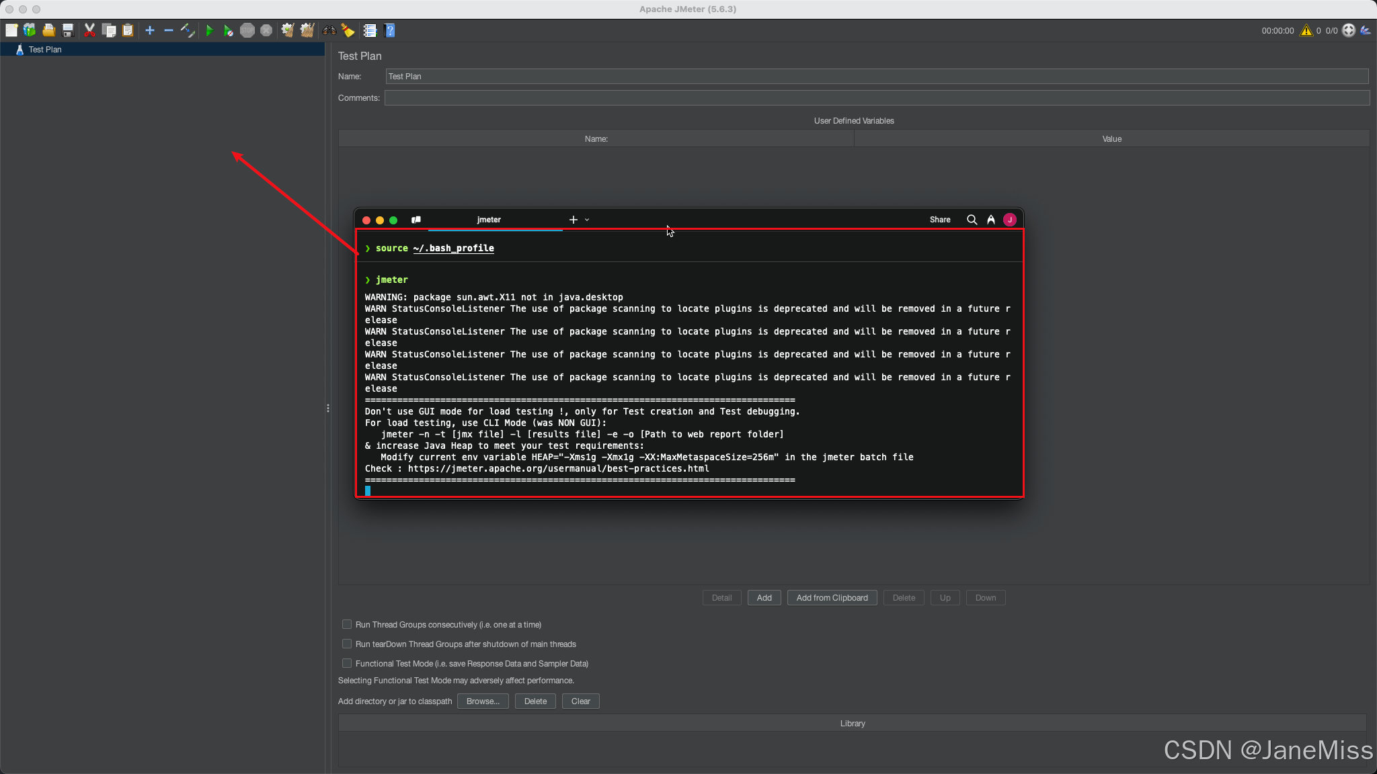Click the Down button
Viewport: 1377px width, 774px height.
point(986,598)
